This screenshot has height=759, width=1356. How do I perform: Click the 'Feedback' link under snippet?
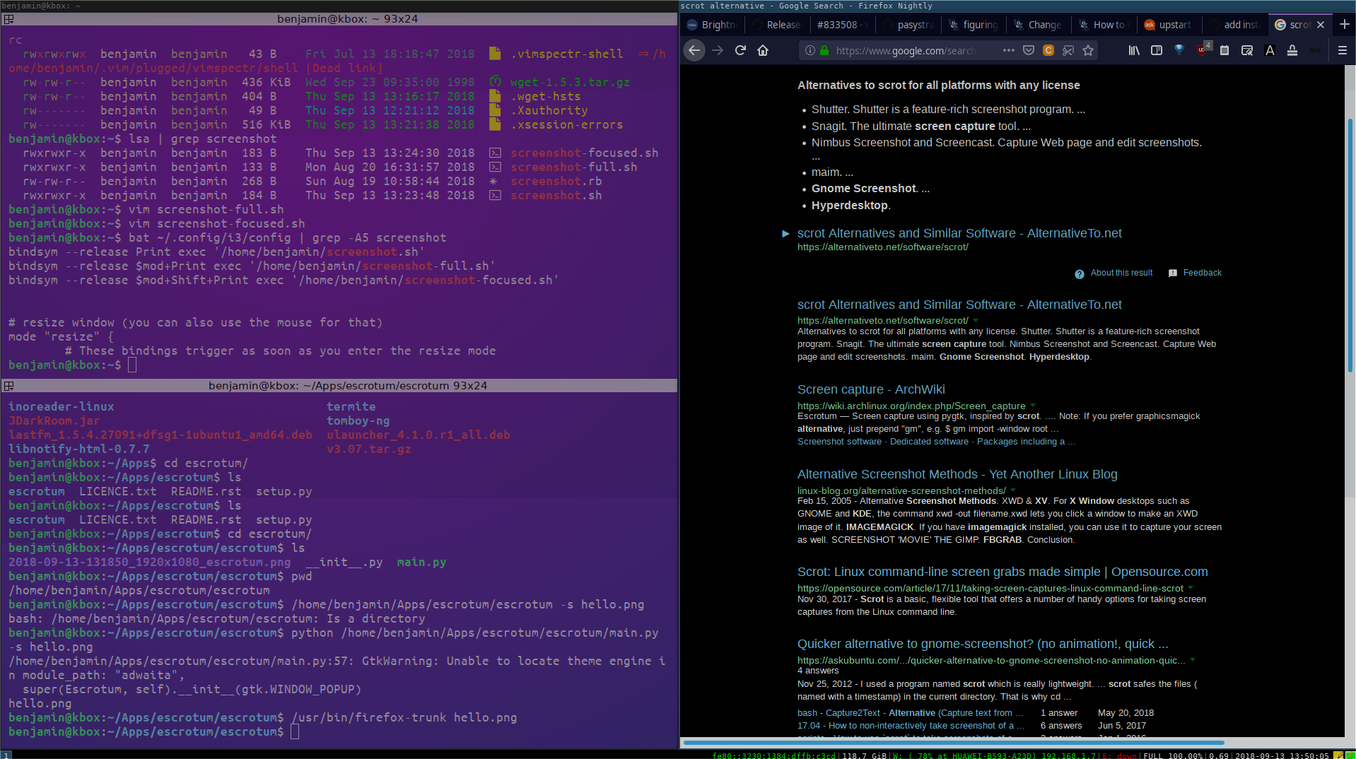tap(1202, 273)
